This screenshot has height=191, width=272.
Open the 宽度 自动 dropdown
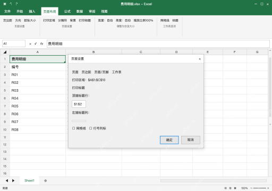point(105,21)
